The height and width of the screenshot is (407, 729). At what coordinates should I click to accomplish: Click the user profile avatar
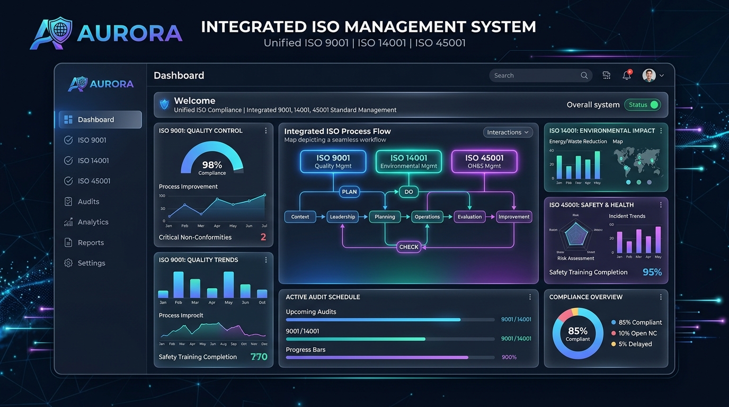[x=649, y=75]
